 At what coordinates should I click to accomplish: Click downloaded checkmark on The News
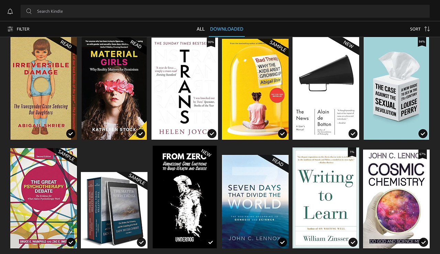(x=353, y=134)
